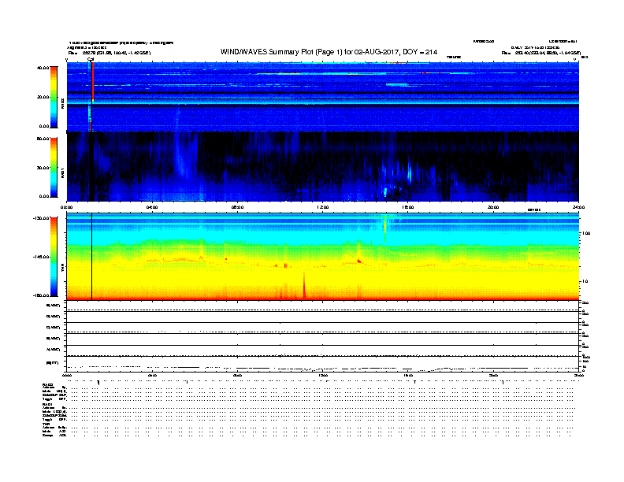Click the 100 label on TNR right axis
624x482 pixels.
[x=586, y=233]
